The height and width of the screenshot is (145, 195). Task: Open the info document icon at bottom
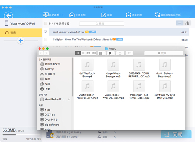coord(50,135)
